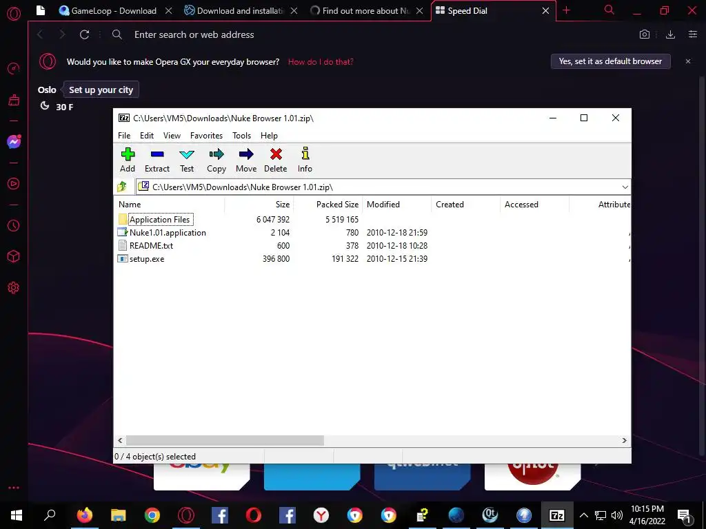Click the search tabs magnifier icon
706x529 pixels.
point(609,10)
